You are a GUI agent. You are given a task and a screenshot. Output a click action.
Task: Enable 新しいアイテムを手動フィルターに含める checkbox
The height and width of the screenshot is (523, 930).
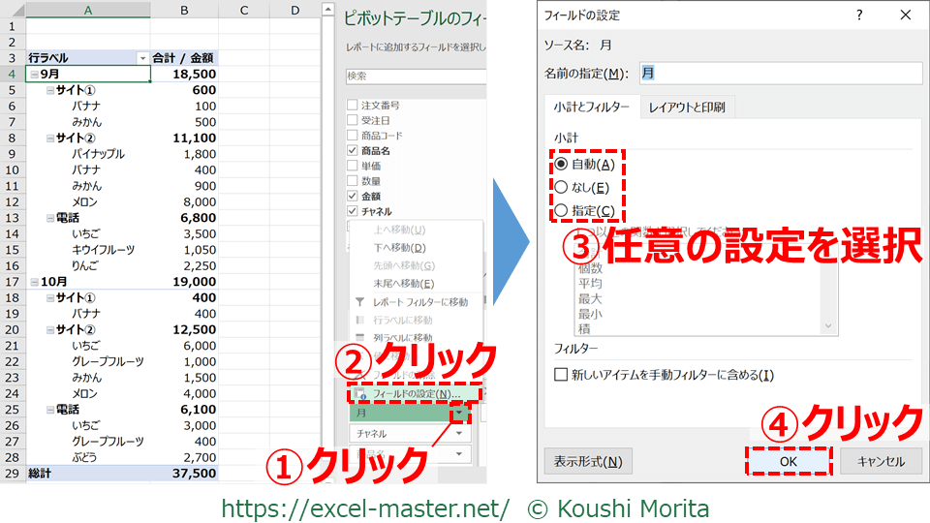pyautogui.click(x=561, y=375)
